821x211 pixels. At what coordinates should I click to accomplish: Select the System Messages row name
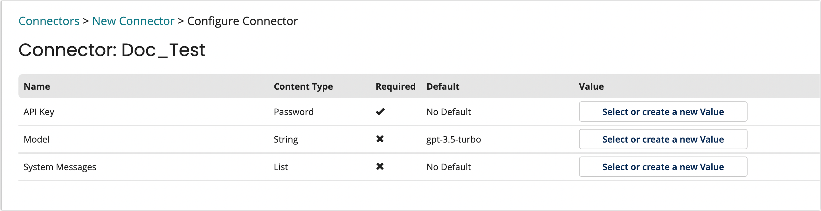tap(60, 167)
